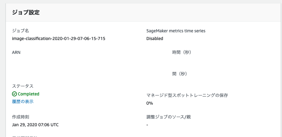Click the ステータス field label

coord(23,86)
